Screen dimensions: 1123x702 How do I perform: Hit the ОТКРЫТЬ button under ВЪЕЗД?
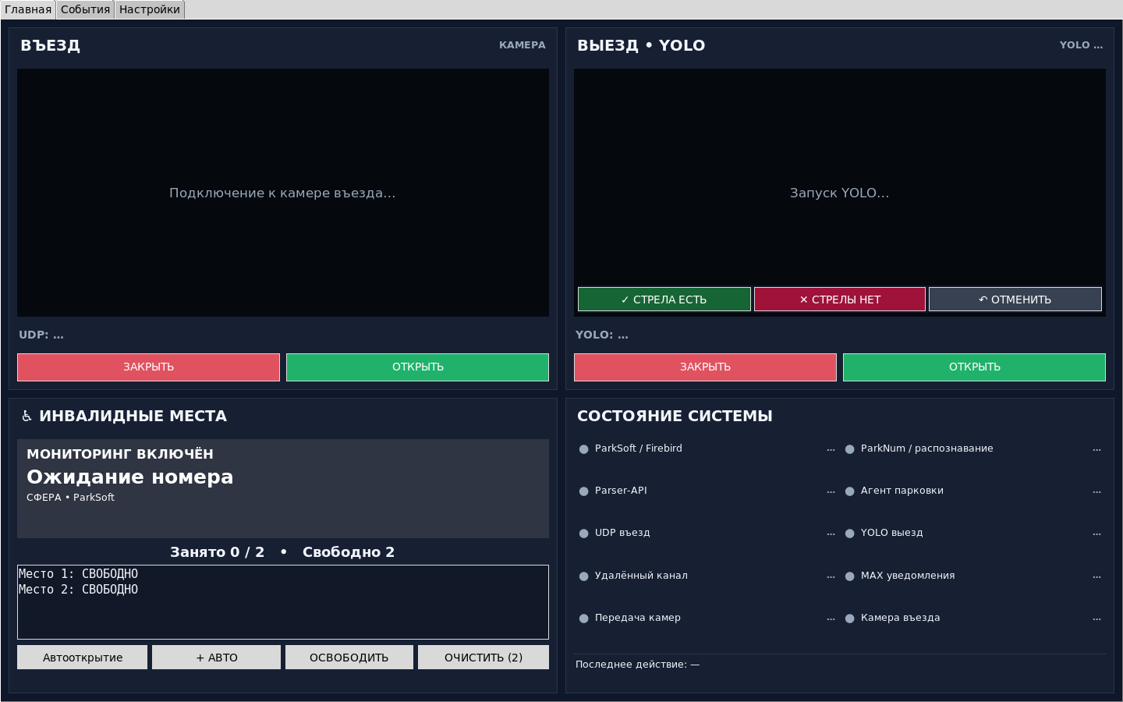point(417,367)
